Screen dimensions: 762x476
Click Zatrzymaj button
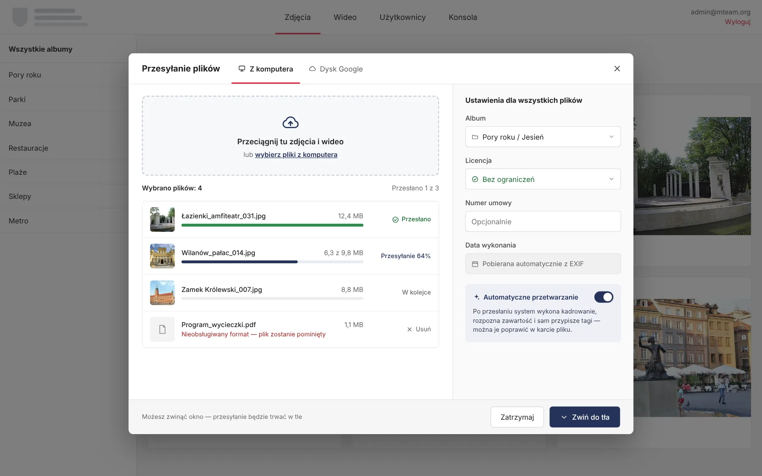517,417
